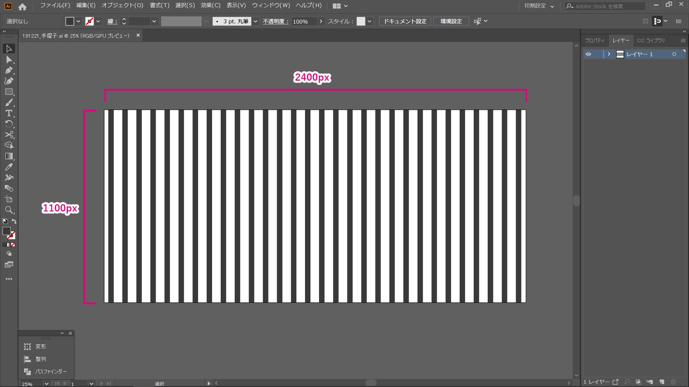689x387 pixels.
Task: Make or release clipping mask
Action: [x=638, y=382]
